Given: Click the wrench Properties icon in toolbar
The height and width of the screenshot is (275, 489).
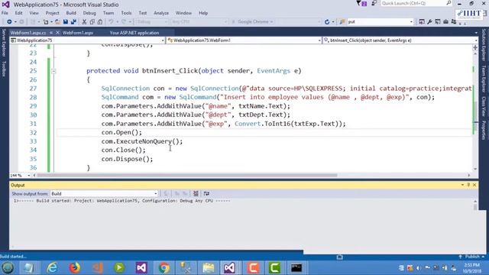Looking at the screenshot, I should (x=429, y=21).
